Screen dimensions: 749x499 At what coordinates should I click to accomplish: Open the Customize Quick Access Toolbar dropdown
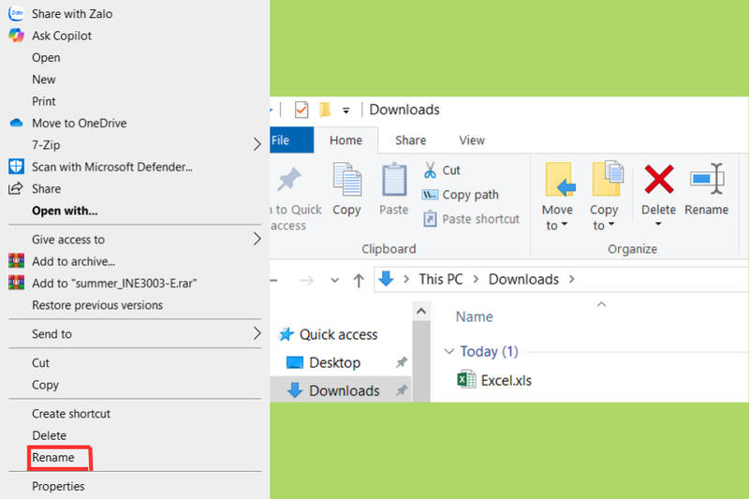345,110
